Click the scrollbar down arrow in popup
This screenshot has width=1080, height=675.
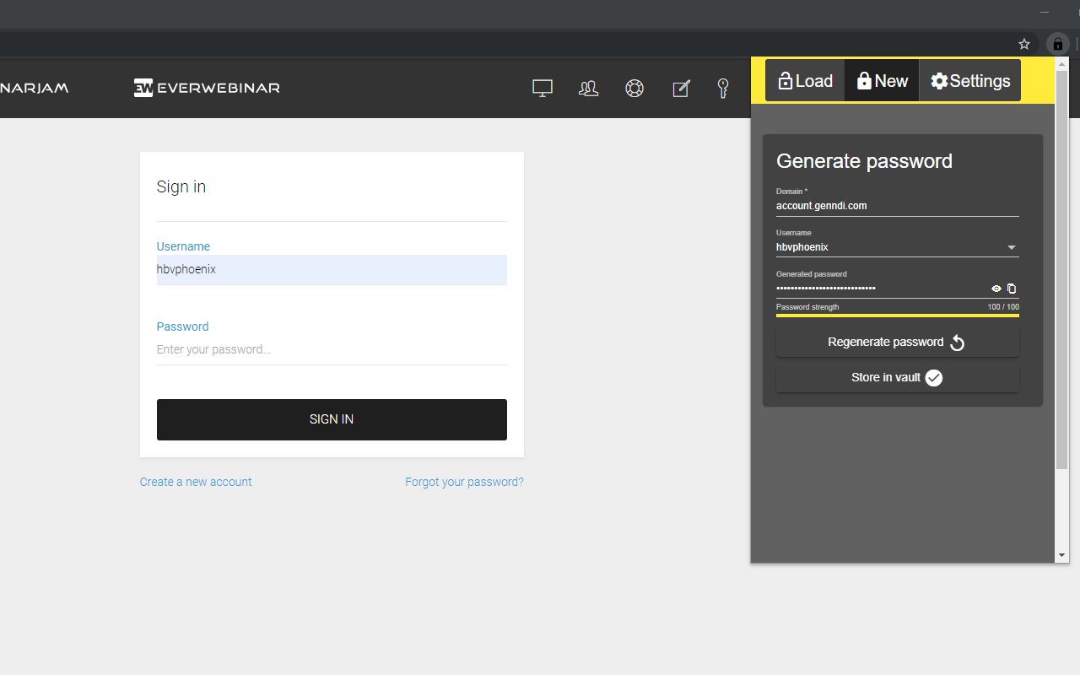click(x=1062, y=555)
